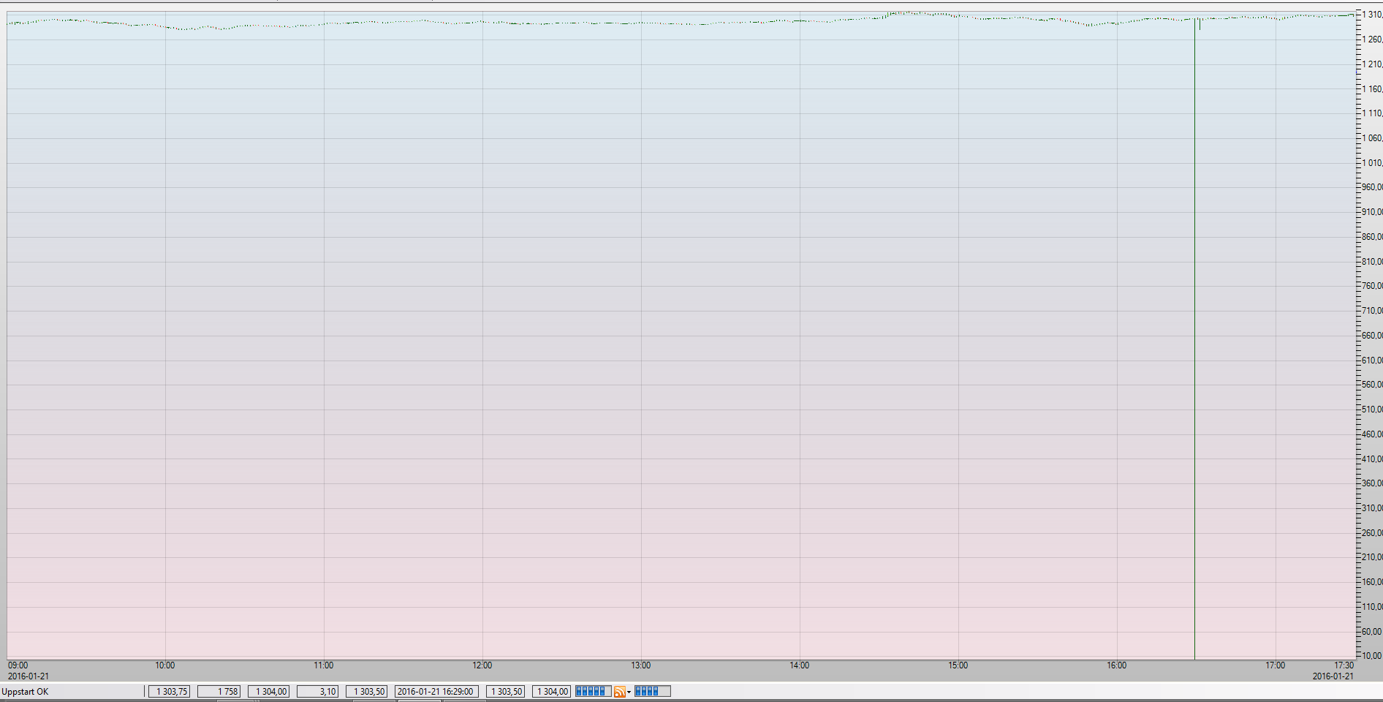Click the 660,00 price axis label
1383x702 pixels.
tap(1371, 336)
